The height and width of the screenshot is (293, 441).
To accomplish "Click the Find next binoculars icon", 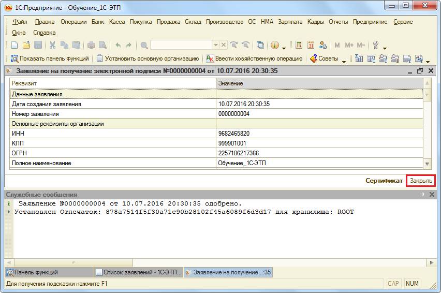I will (x=233, y=45).
